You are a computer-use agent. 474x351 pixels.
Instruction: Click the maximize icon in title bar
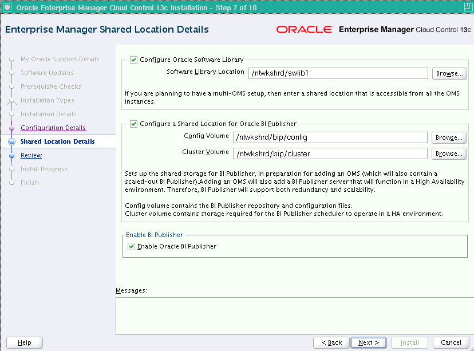tap(468, 7)
